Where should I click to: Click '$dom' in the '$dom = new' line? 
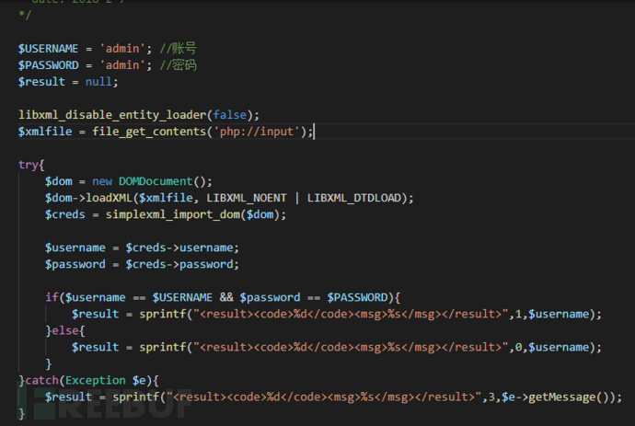59,181
